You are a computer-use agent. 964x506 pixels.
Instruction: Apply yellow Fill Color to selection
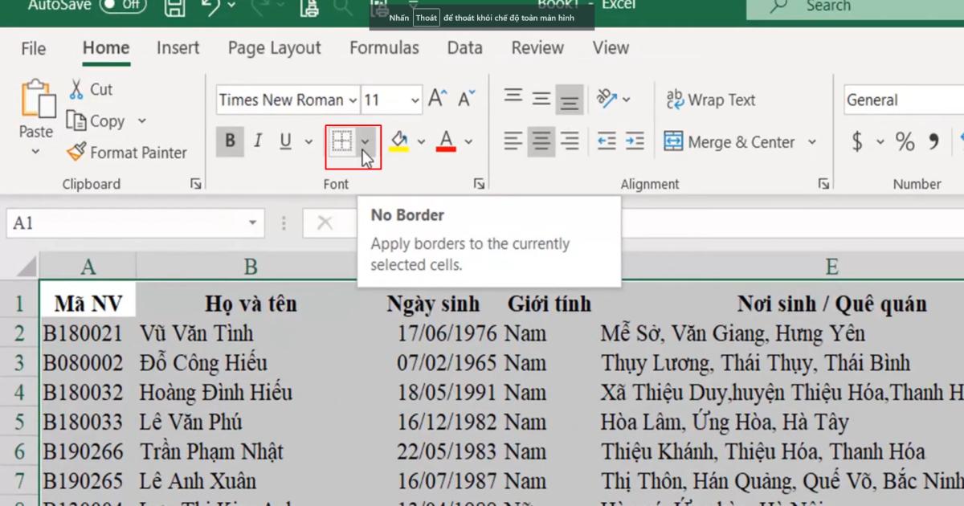click(x=400, y=141)
